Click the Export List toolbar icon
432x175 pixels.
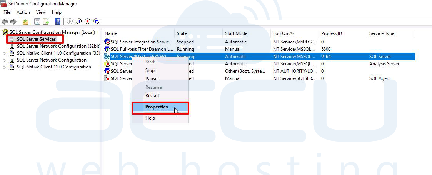(46, 22)
